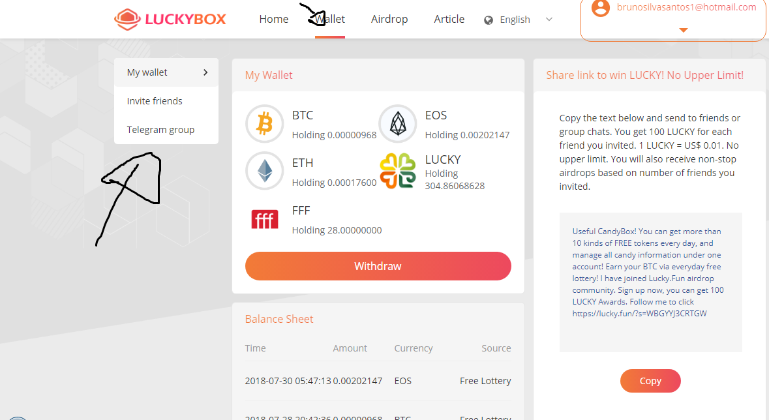Click the lucky.fun referral link text

[x=639, y=314]
